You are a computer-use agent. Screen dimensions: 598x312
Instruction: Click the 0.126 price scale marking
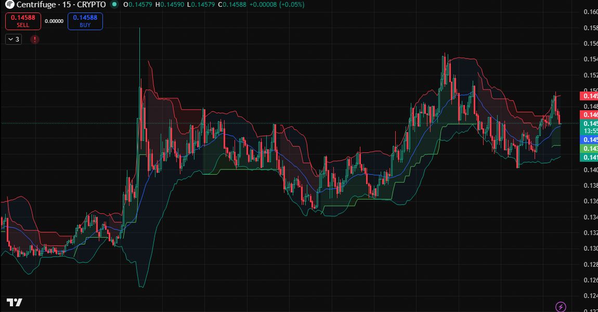pyautogui.click(x=590, y=280)
